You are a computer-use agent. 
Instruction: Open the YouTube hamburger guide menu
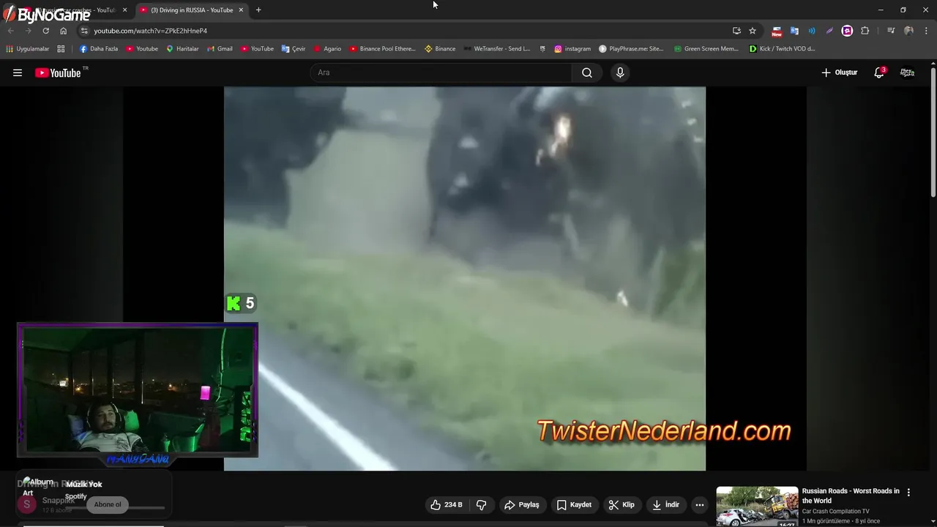[18, 72]
